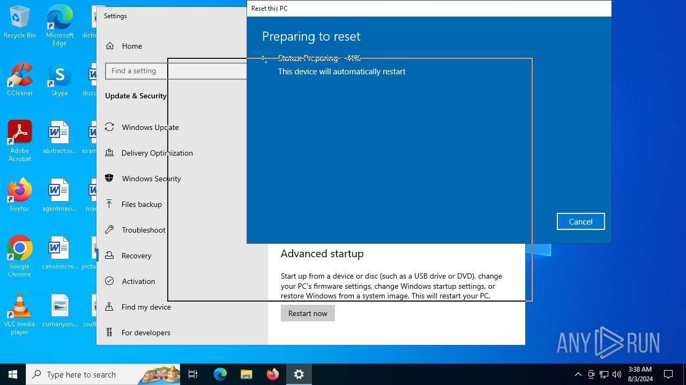Open Firefox from the taskbar

tap(272, 374)
